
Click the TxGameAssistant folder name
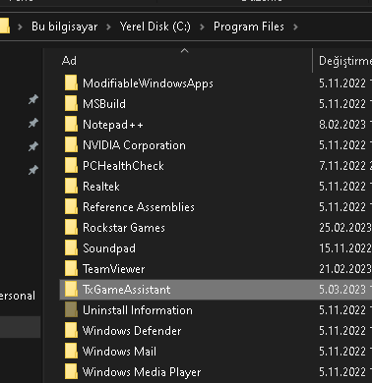(x=127, y=290)
